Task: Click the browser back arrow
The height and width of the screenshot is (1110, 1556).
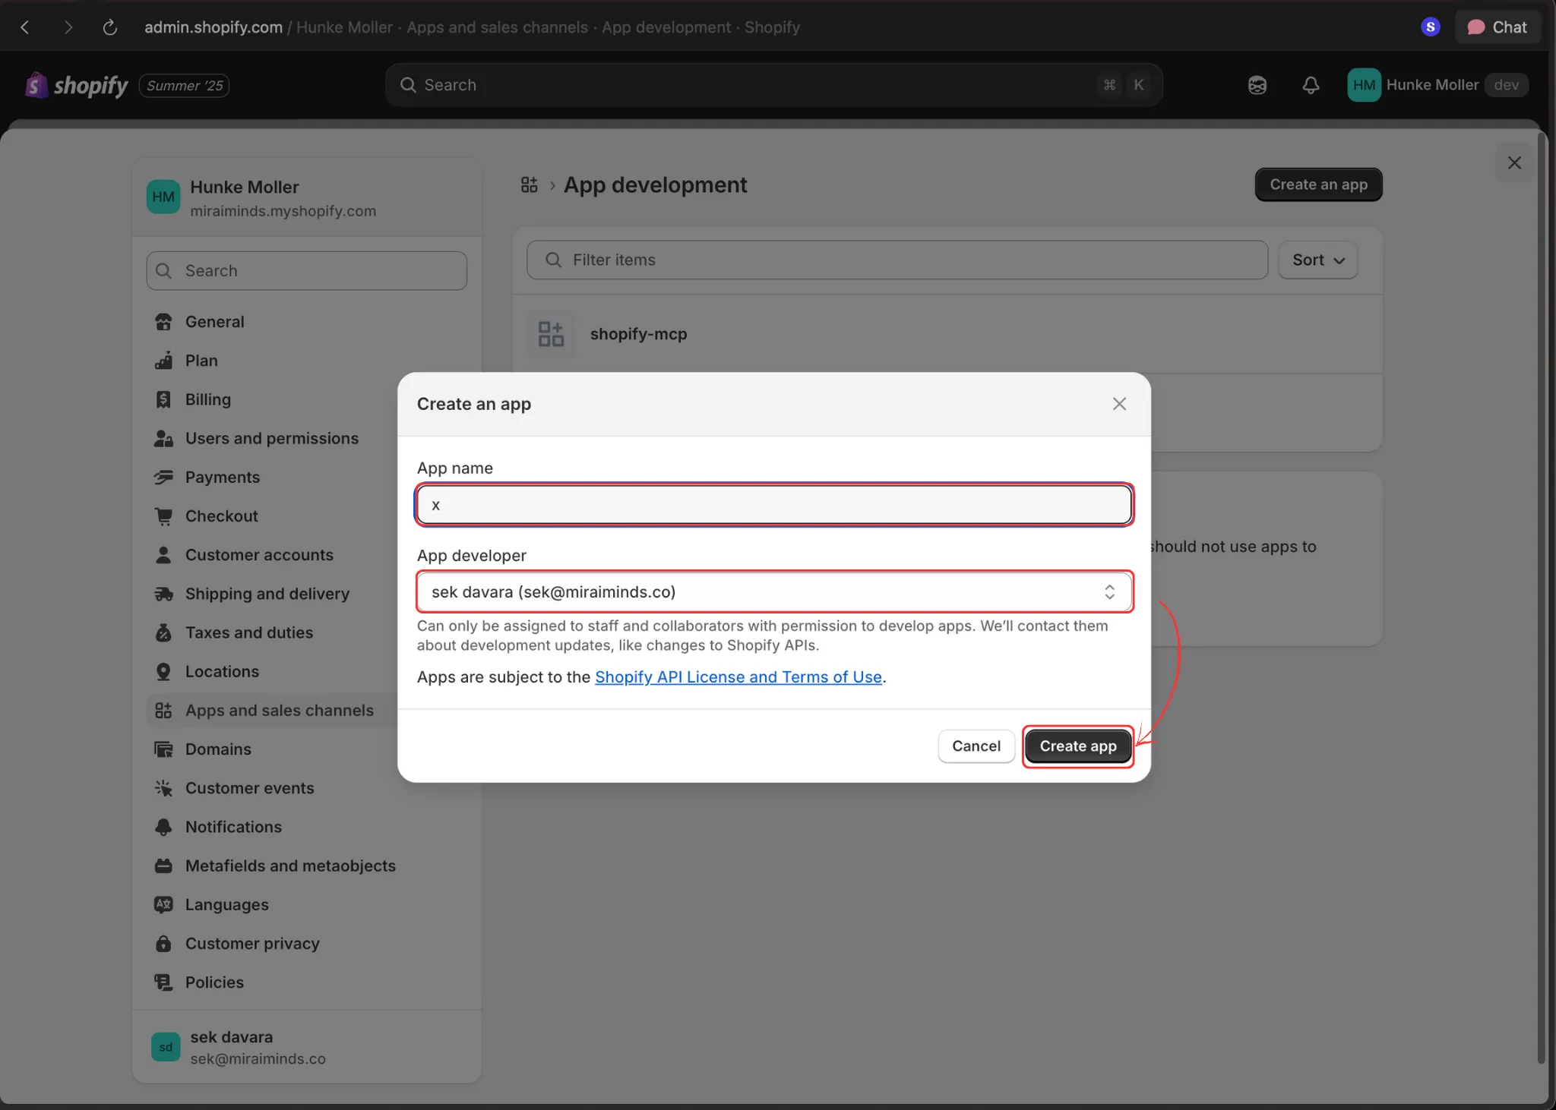Action: [25, 27]
